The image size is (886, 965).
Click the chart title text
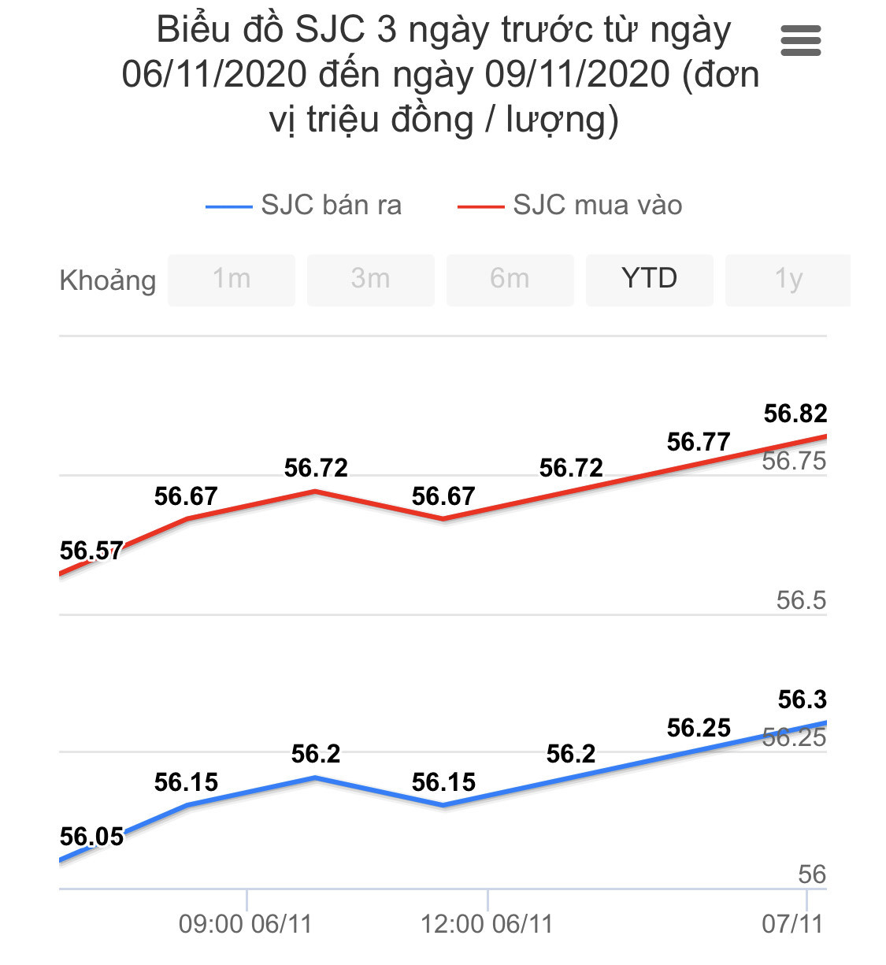pyautogui.click(x=441, y=75)
